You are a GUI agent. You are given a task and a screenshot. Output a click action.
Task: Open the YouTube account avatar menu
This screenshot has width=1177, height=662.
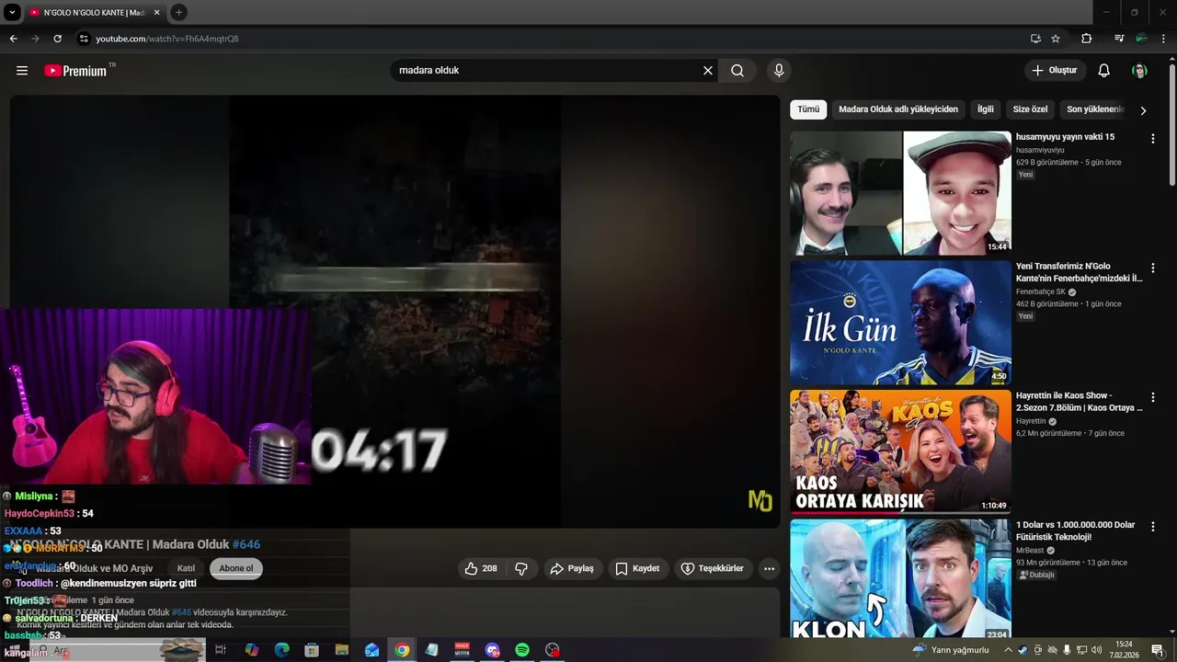coord(1139,71)
